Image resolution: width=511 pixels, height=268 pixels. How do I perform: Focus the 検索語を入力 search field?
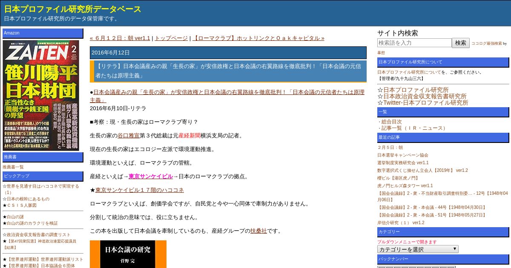(414, 43)
